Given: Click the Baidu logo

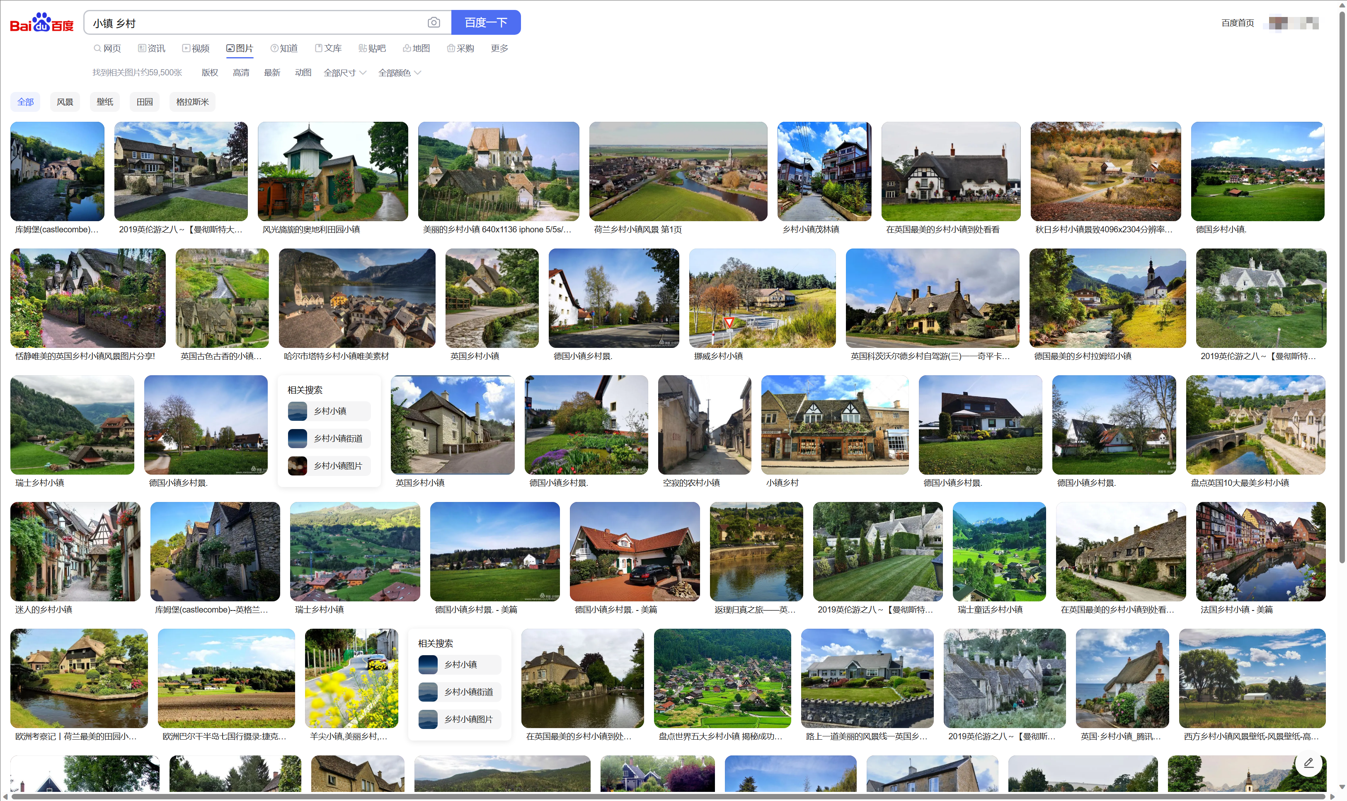Looking at the screenshot, I should [41, 23].
